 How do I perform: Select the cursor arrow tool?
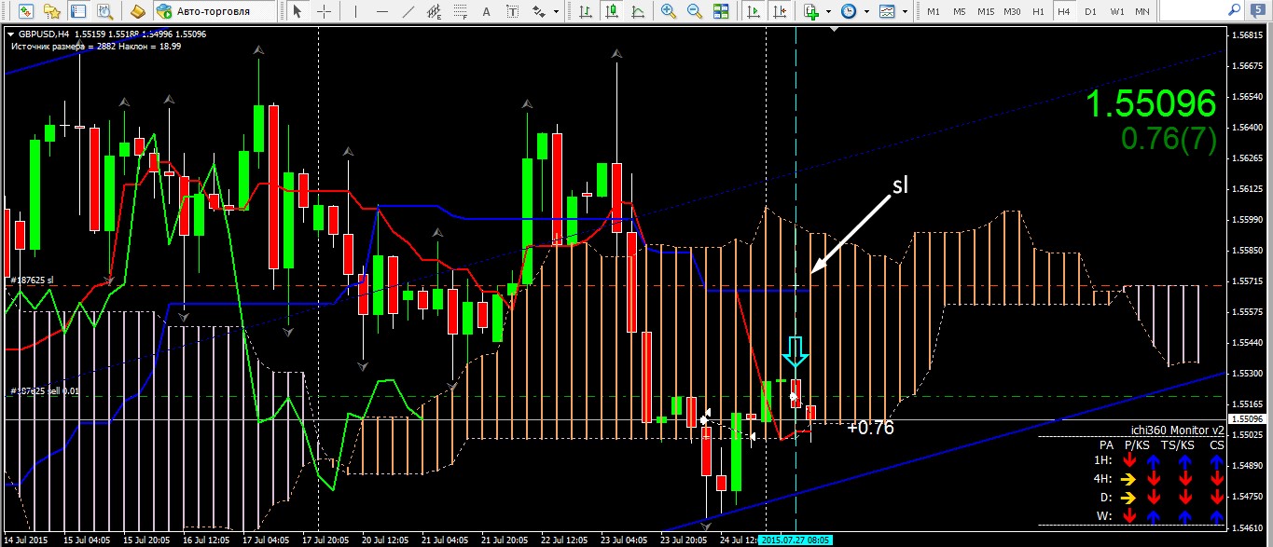pos(297,11)
